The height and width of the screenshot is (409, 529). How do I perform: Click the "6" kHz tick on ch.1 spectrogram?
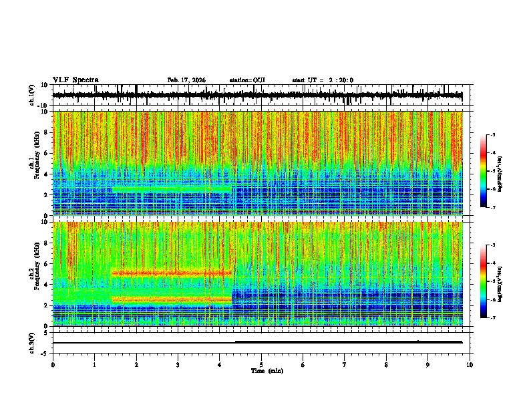tap(47, 153)
